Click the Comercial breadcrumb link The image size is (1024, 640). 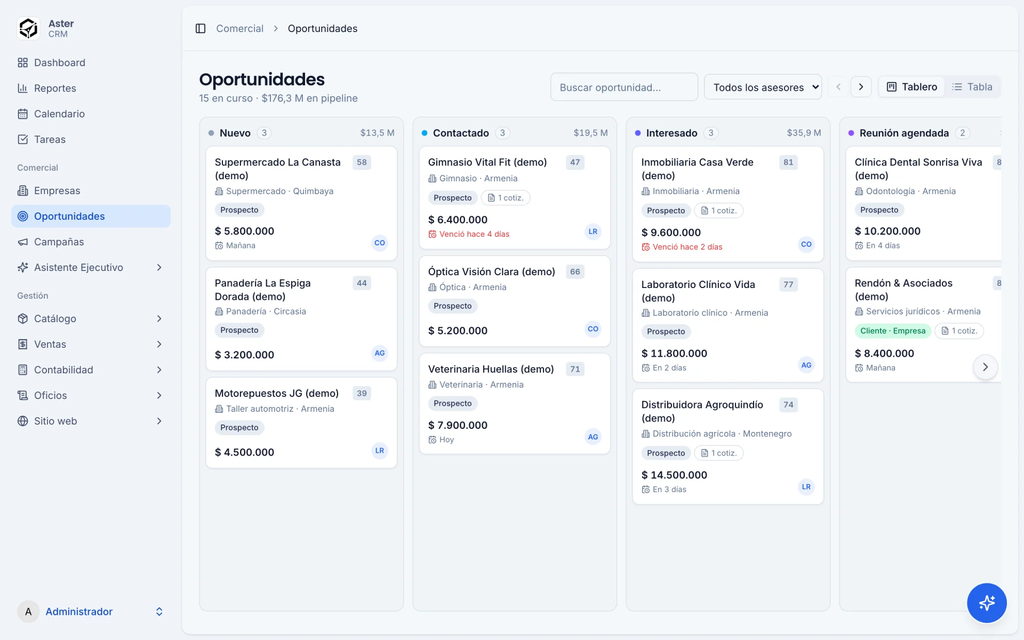click(x=239, y=28)
